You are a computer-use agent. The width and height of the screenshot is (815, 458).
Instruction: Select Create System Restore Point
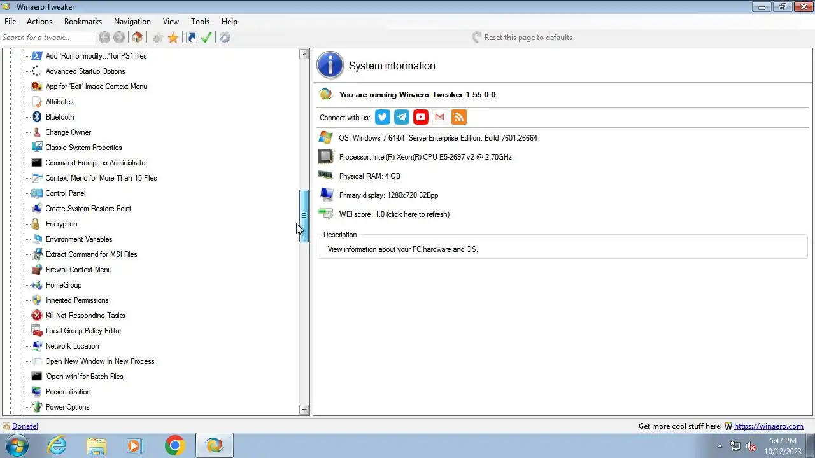click(x=89, y=209)
